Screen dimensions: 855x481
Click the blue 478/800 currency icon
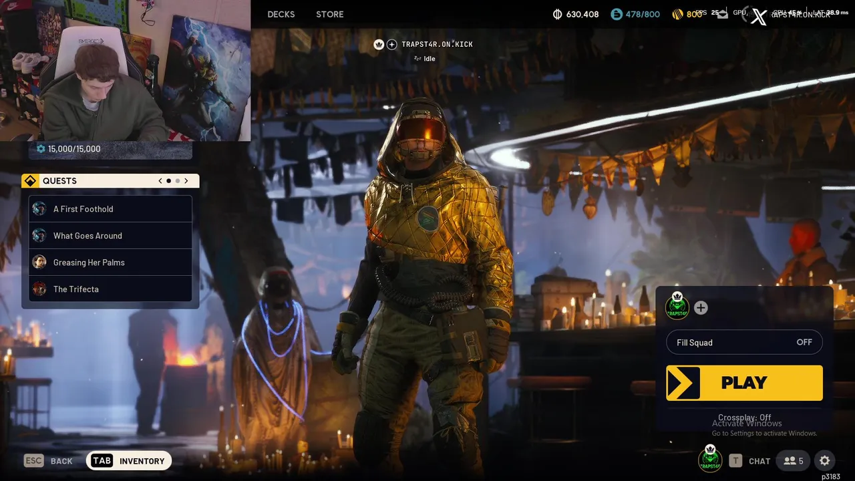617,14
